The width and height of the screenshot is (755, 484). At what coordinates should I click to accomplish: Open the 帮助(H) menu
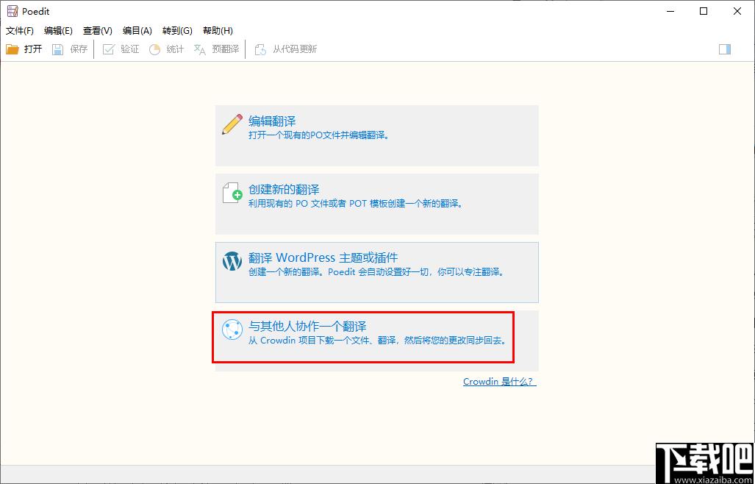click(218, 31)
